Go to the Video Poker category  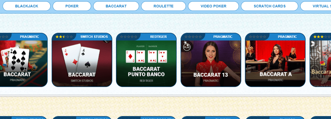[213, 6]
